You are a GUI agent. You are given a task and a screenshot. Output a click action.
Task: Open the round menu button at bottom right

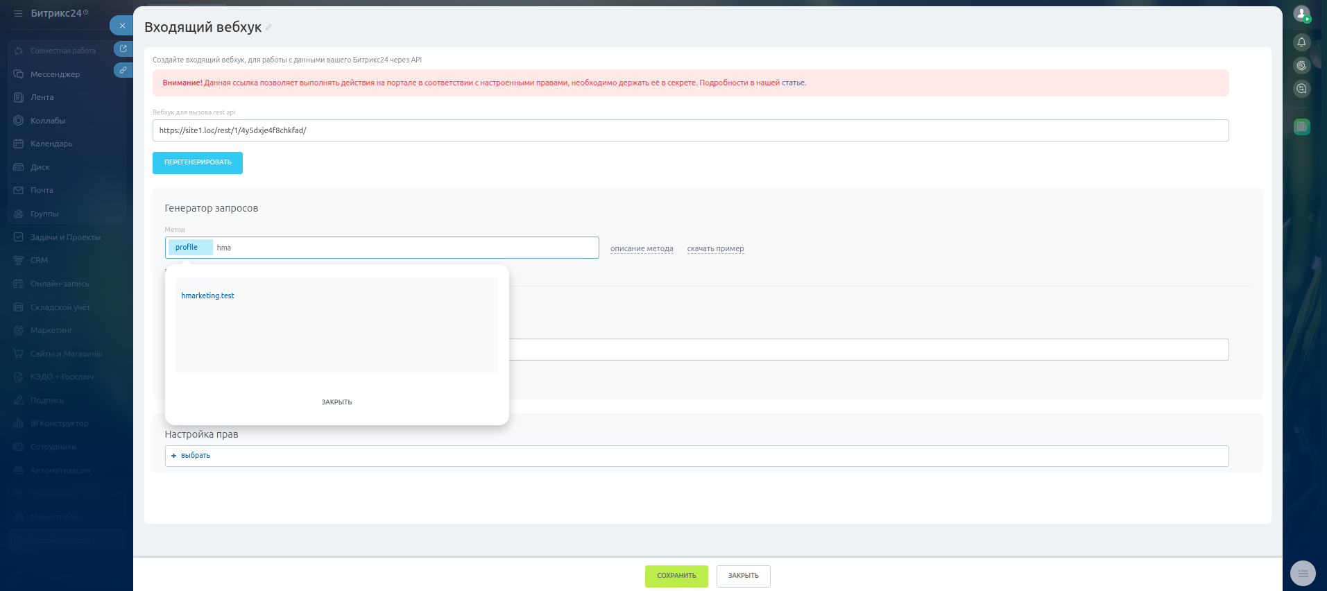[1302, 573]
